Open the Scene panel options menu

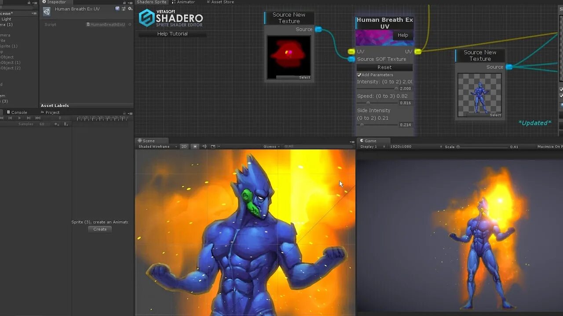pyautogui.click(x=352, y=141)
